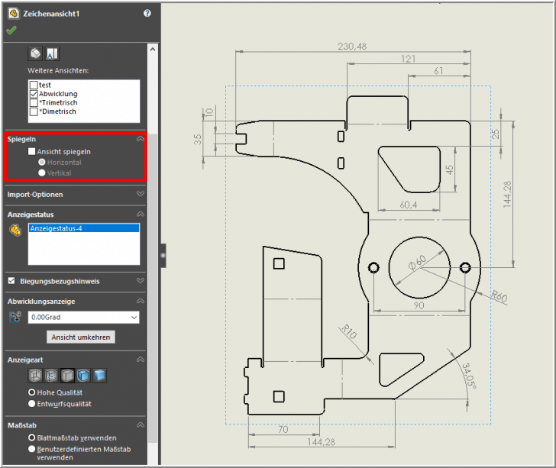Click the 45 dimension text
556x468 pixels.
coord(450,169)
